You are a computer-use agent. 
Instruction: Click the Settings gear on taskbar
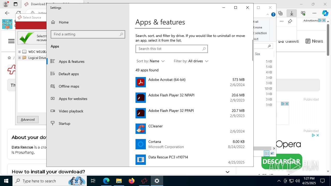tap(157, 181)
